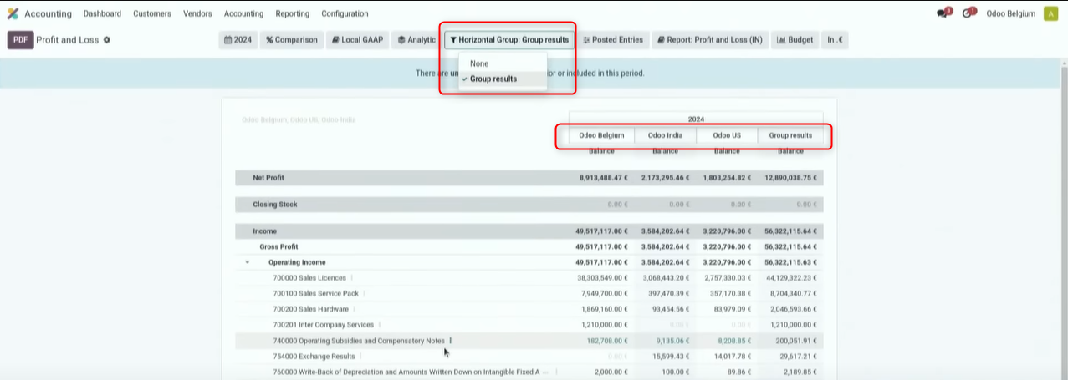Click the kebab icon next to 700100 Sales Service Pack

tap(364, 293)
